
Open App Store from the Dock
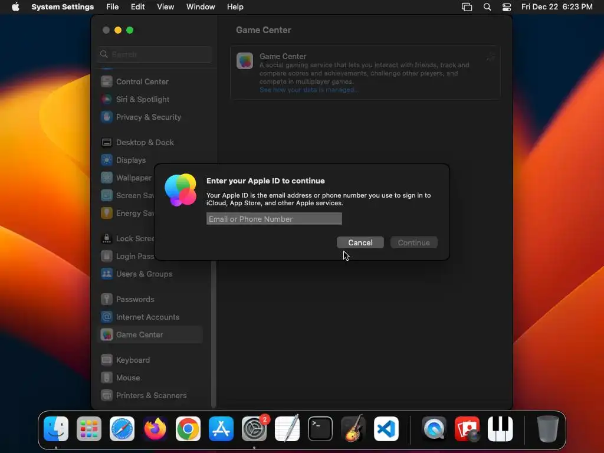tap(221, 429)
